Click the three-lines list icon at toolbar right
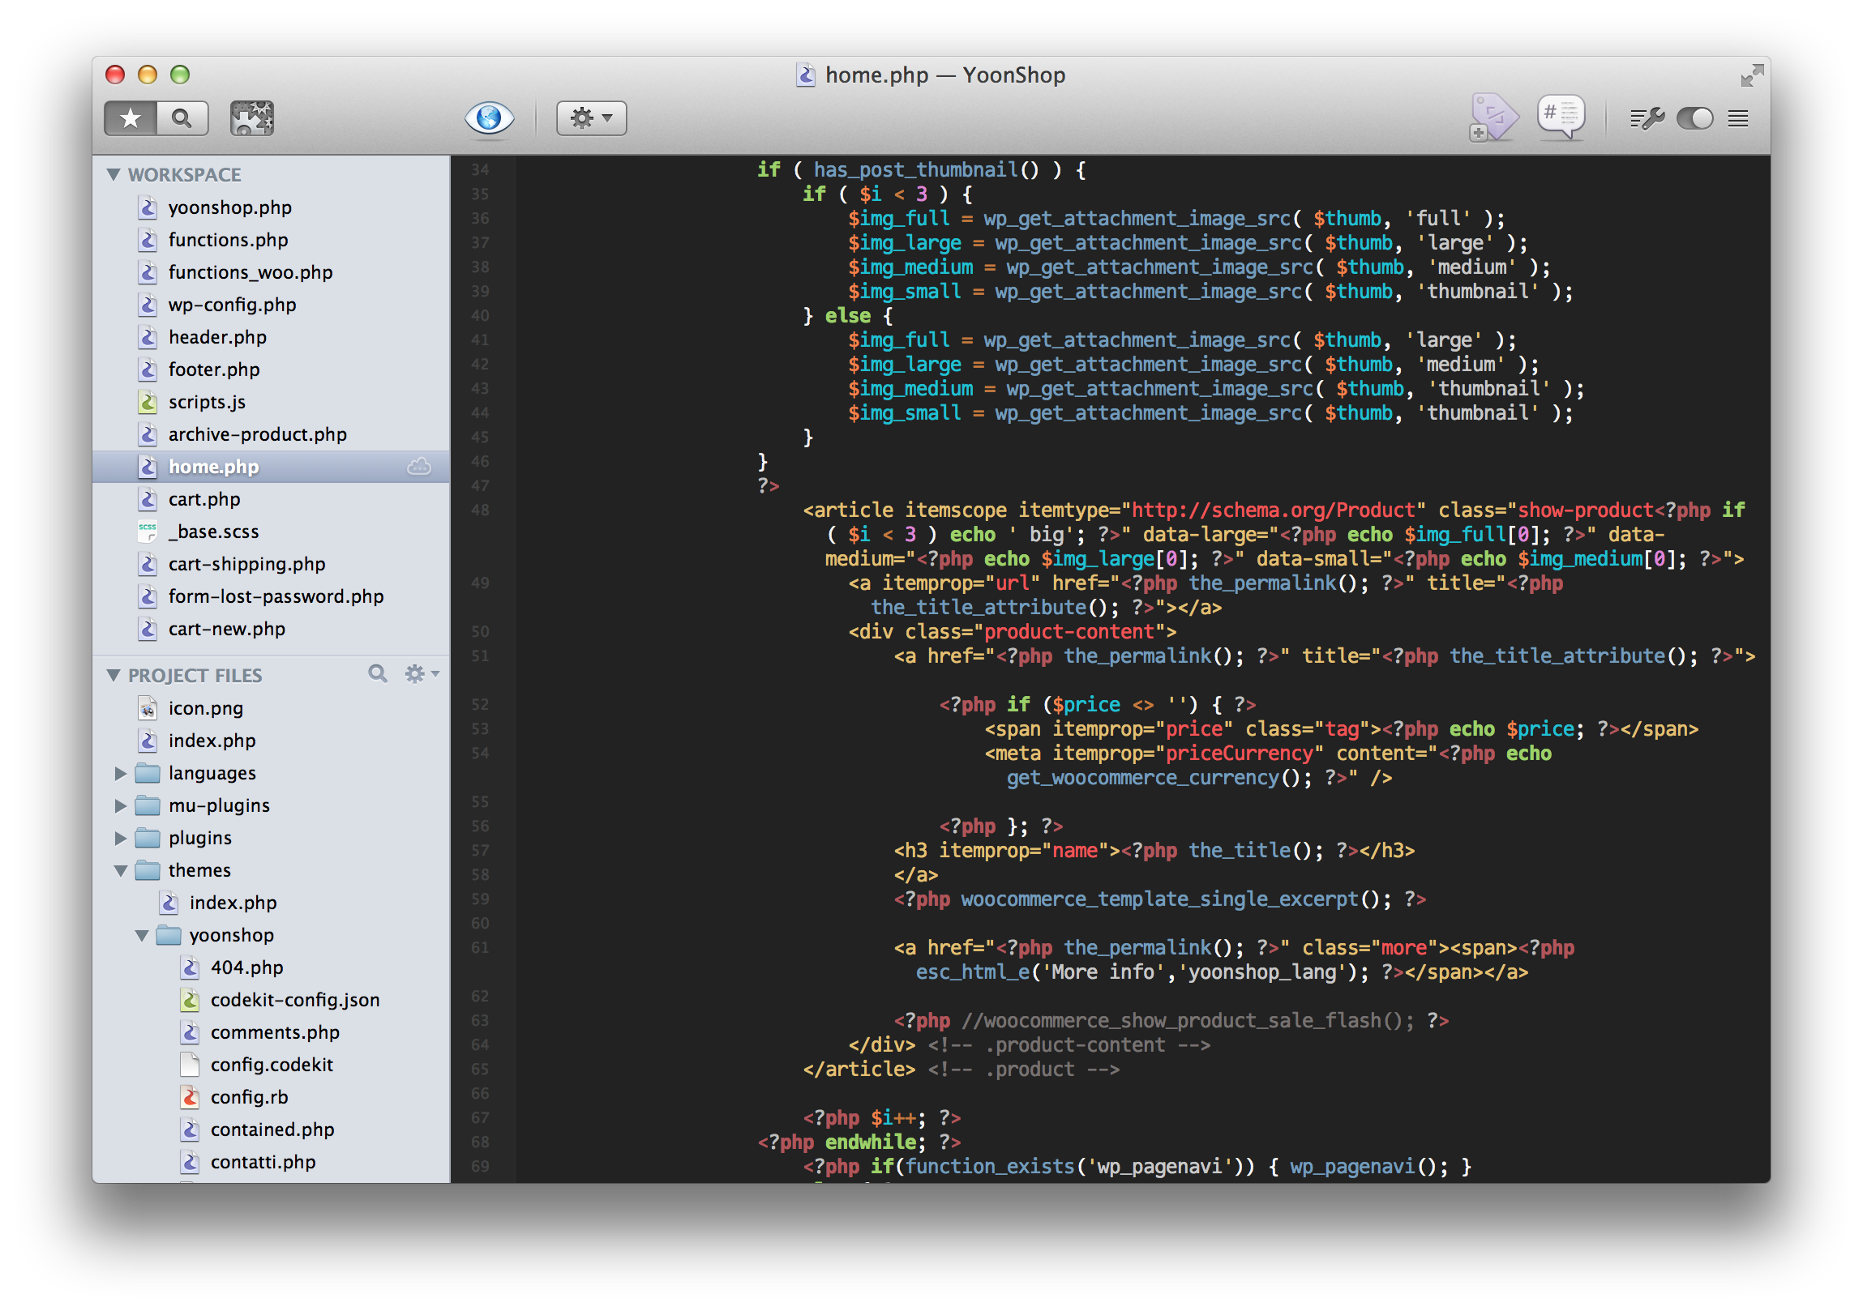The image size is (1863, 1311). click(1738, 119)
